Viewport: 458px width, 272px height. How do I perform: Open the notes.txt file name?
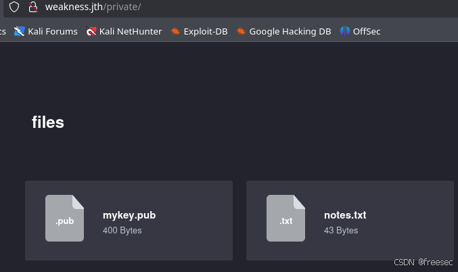click(345, 215)
